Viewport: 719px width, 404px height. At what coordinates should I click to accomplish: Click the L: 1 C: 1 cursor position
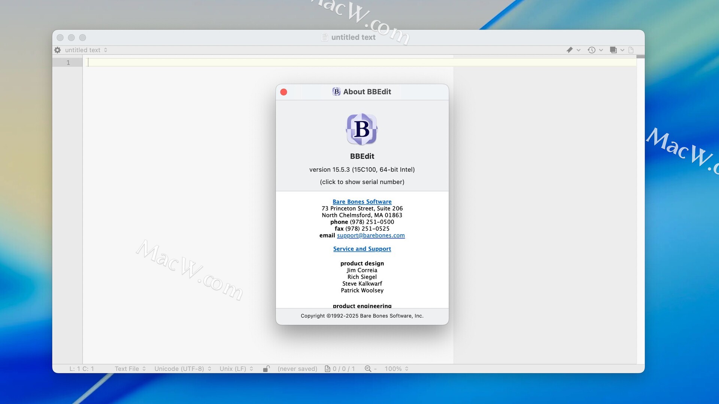pos(82,369)
